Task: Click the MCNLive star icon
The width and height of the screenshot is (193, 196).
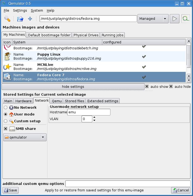Action: (x=7, y=67)
